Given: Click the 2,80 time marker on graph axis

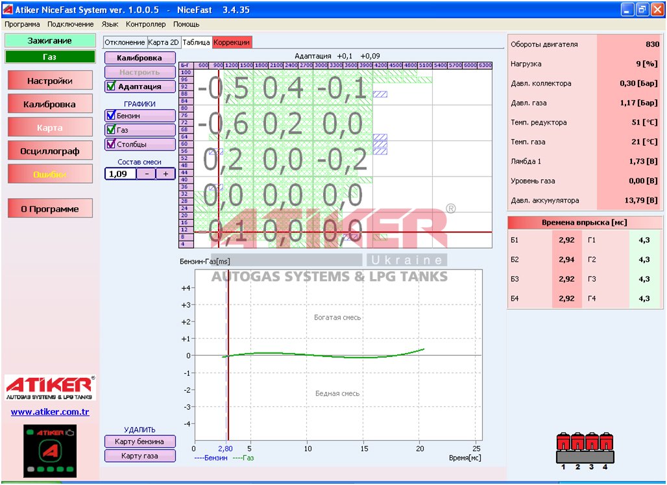Looking at the screenshot, I should (x=225, y=449).
